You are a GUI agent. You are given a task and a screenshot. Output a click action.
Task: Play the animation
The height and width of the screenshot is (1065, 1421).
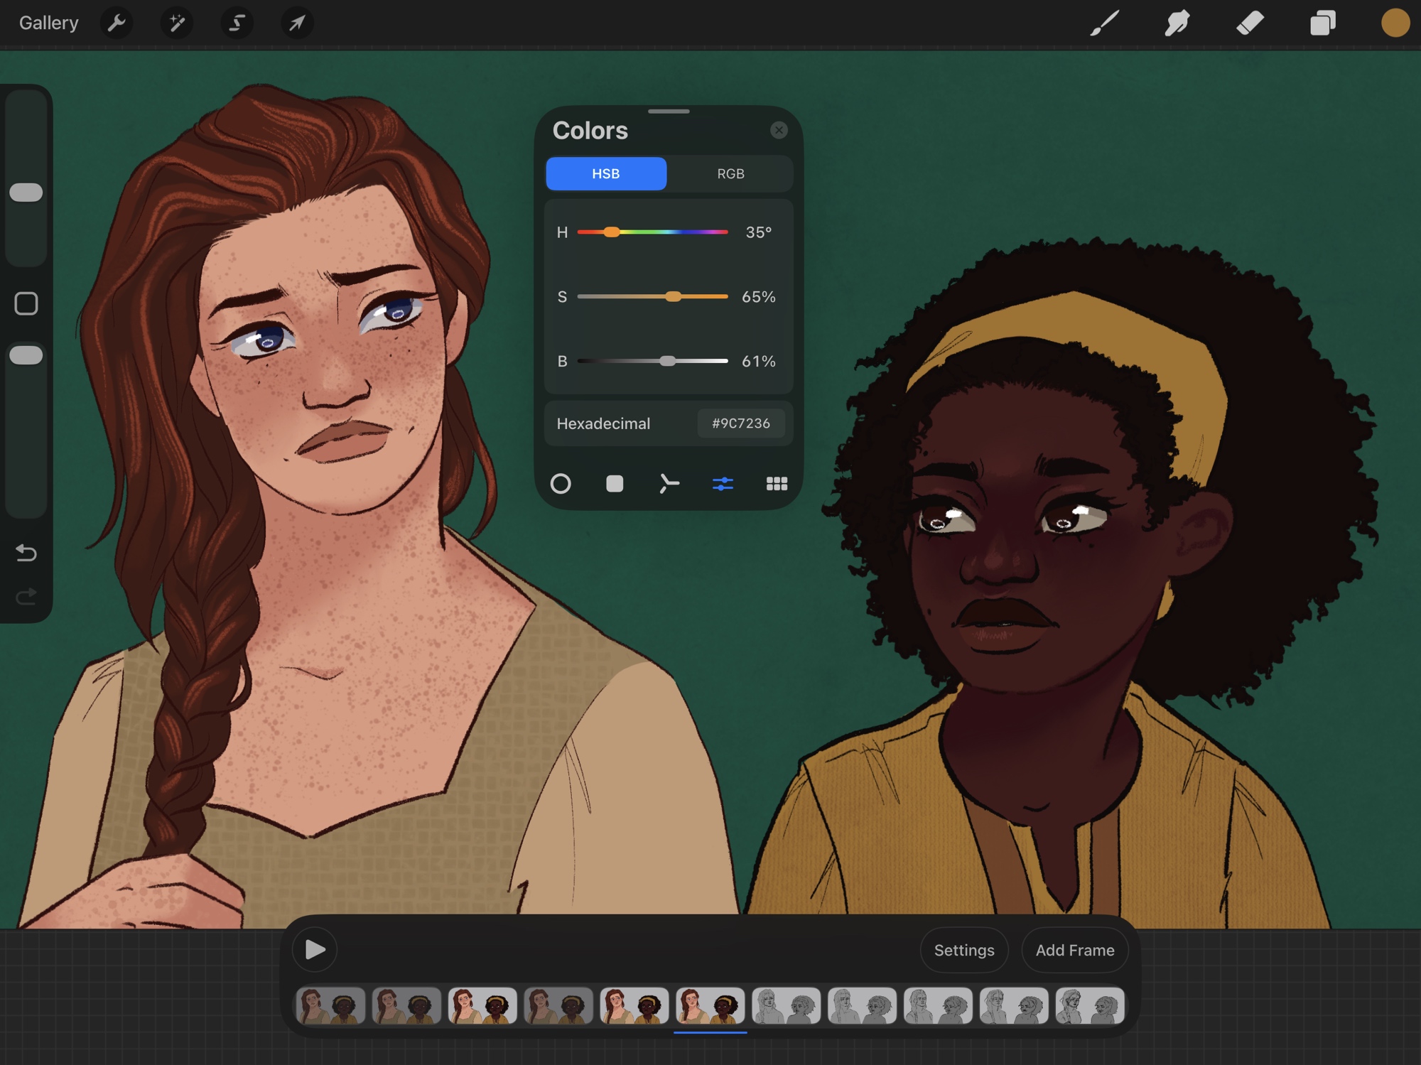pos(315,949)
